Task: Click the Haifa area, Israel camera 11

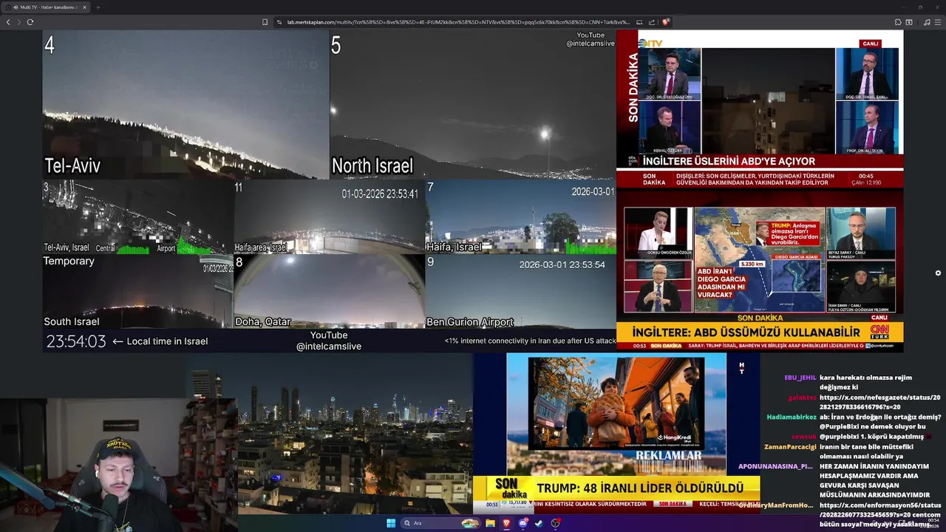Action: (x=329, y=217)
